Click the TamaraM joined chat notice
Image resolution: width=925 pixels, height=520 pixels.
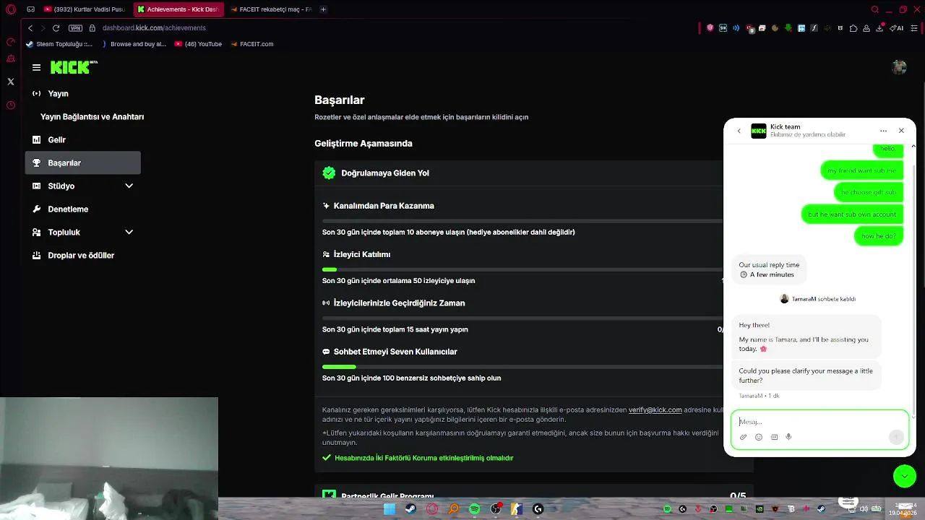click(817, 299)
